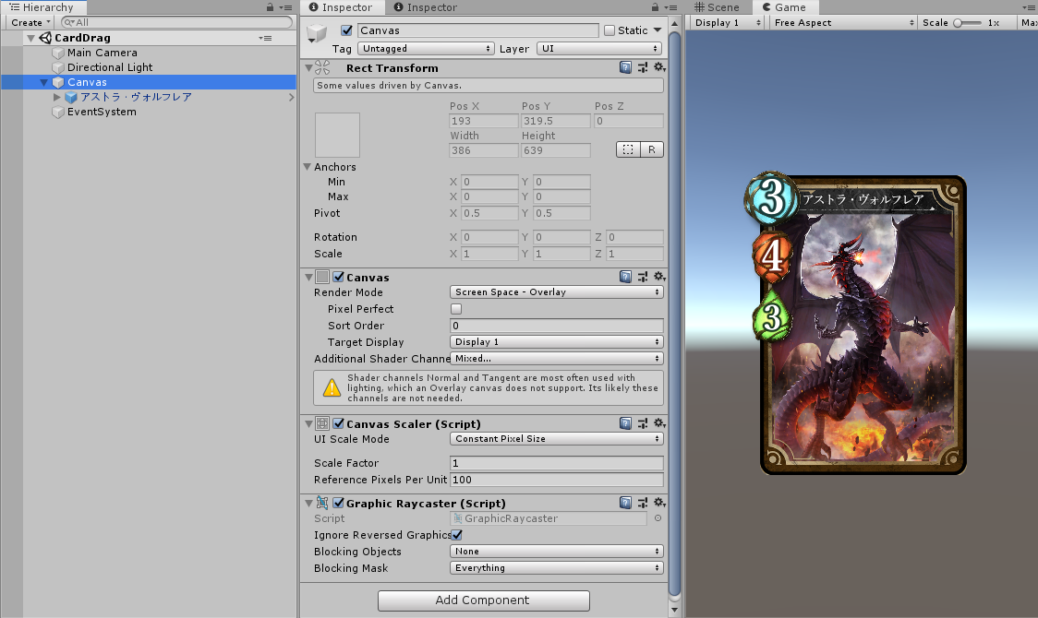Image resolution: width=1038 pixels, height=618 pixels.
Task: Open the Game view Display 1 selector
Action: pyautogui.click(x=728, y=22)
